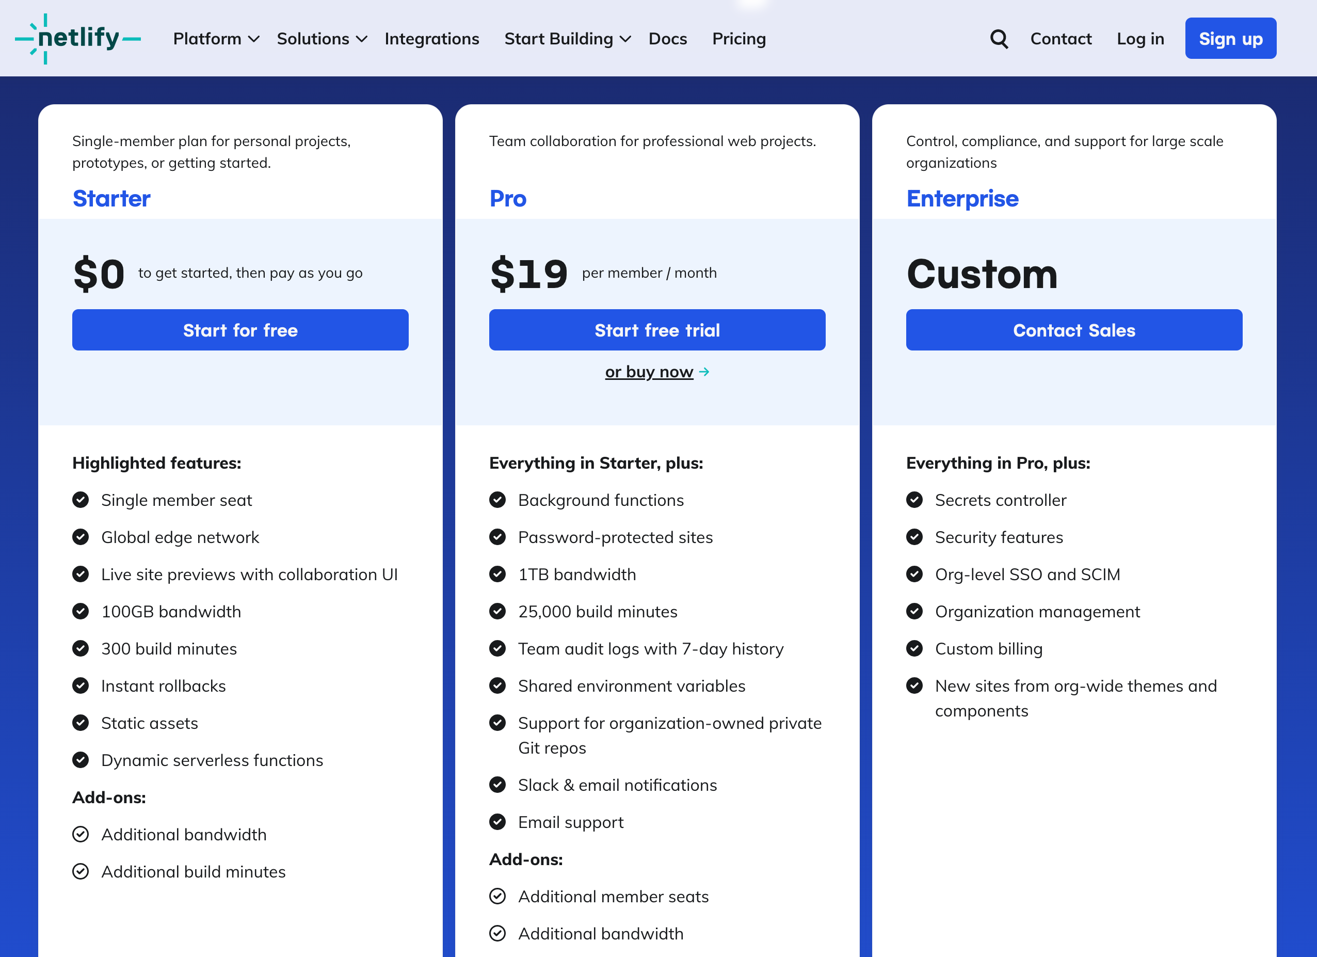The image size is (1317, 957).
Task: Click the circle icon beside Additional build minutes
Action: pos(81,871)
